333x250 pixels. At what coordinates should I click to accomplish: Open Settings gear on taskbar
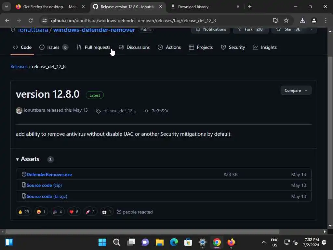202,242
